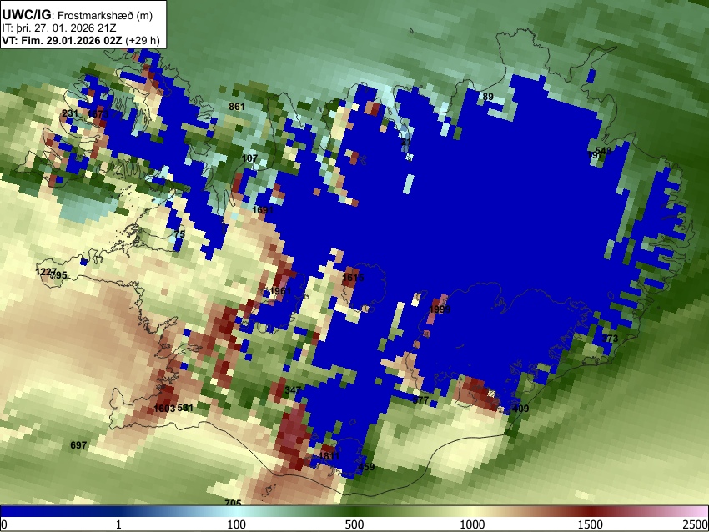Click the map value "347"
Image resolution: width=709 pixels, height=532 pixels.
[x=293, y=390]
